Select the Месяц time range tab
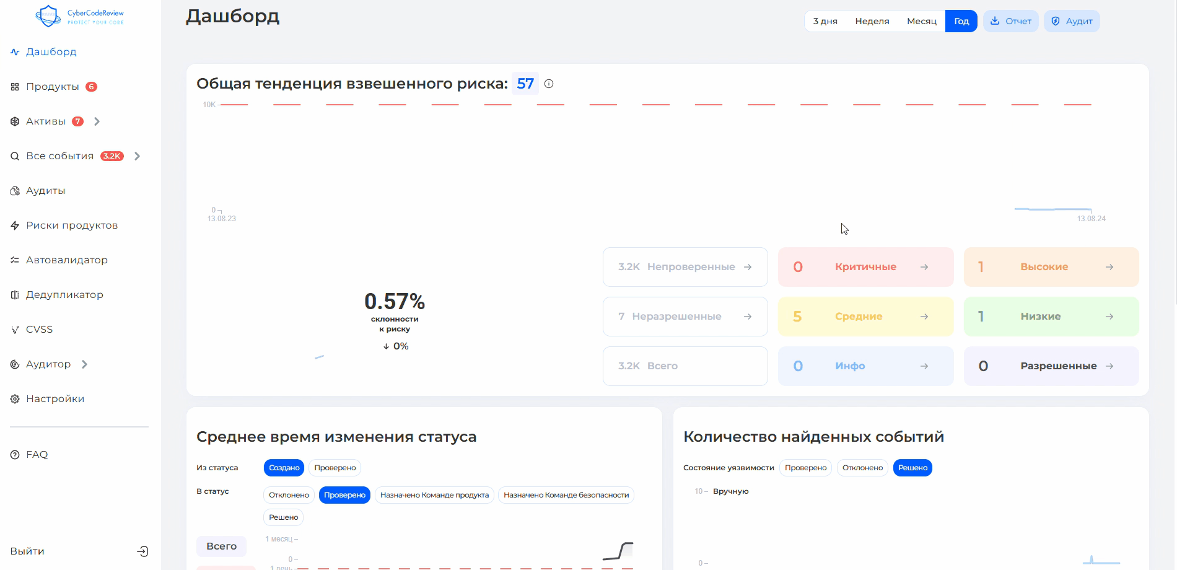Image resolution: width=1177 pixels, height=570 pixels. click(x=921, y=21)
